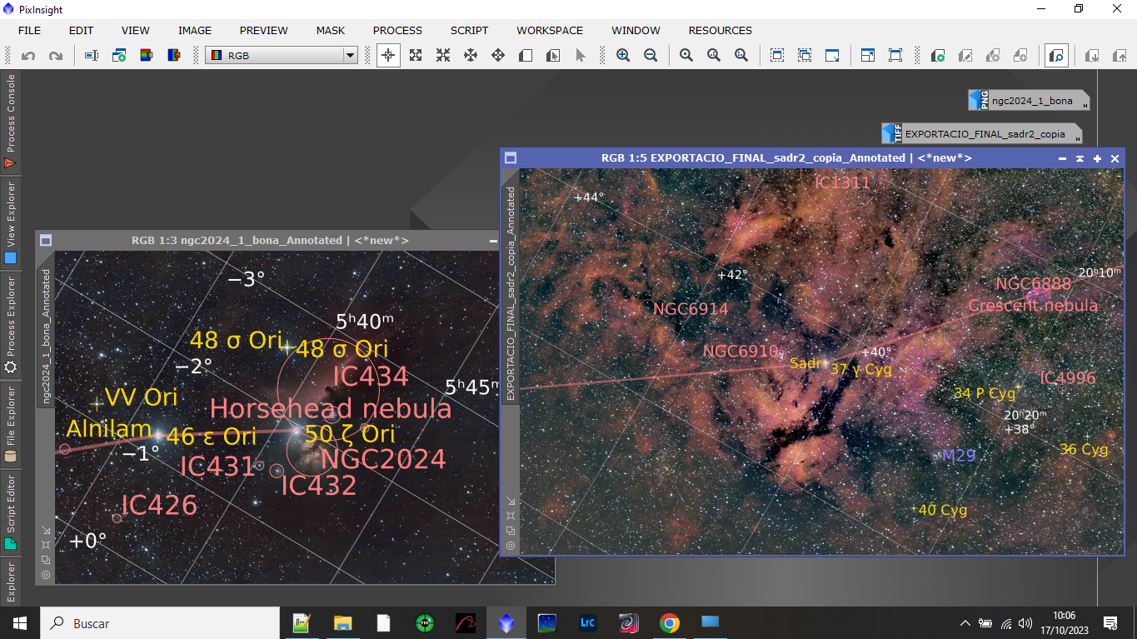
Task: Click the Adjust Window to Image icon
Action: point(832,56)
